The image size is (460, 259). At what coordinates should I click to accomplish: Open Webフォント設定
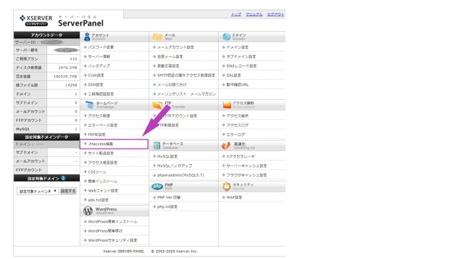103,191
